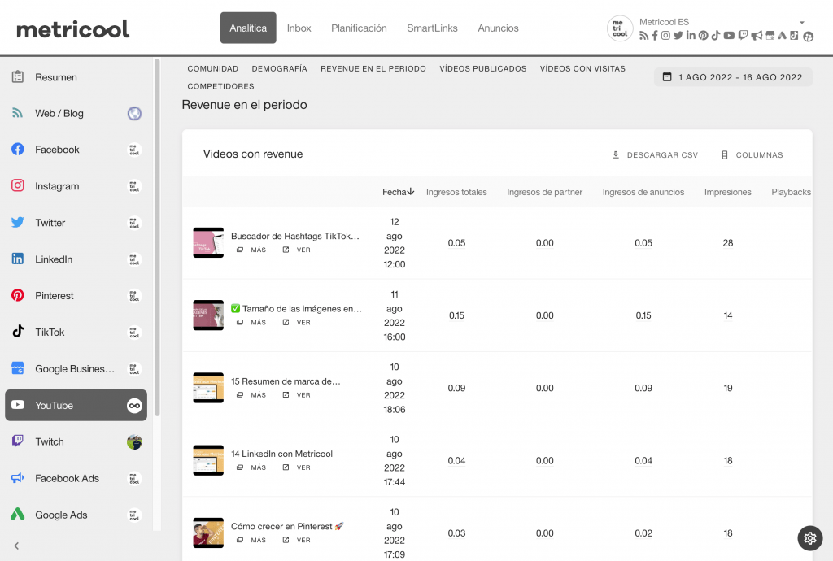Open the SmartLinks tab
Image resolution: width=833 pixels, height=561 pixels.
pos(432,28)
